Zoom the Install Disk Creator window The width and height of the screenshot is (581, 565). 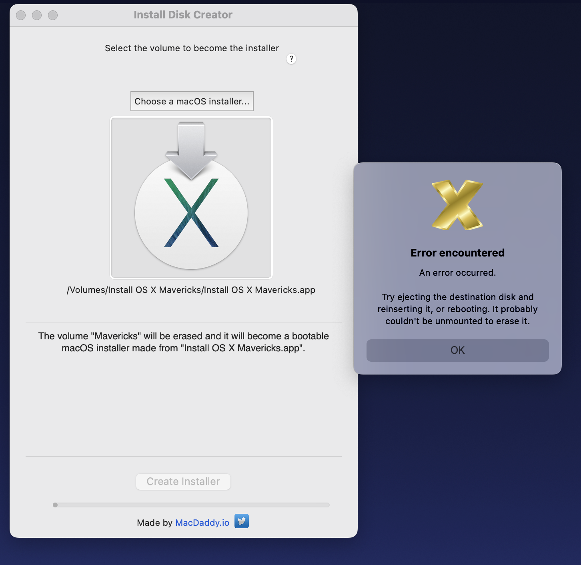[53, 15]
